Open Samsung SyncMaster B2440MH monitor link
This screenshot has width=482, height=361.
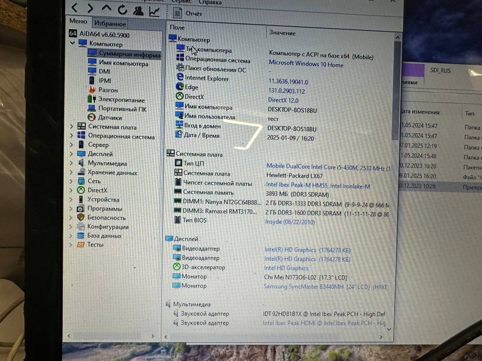tap(325, 287)
